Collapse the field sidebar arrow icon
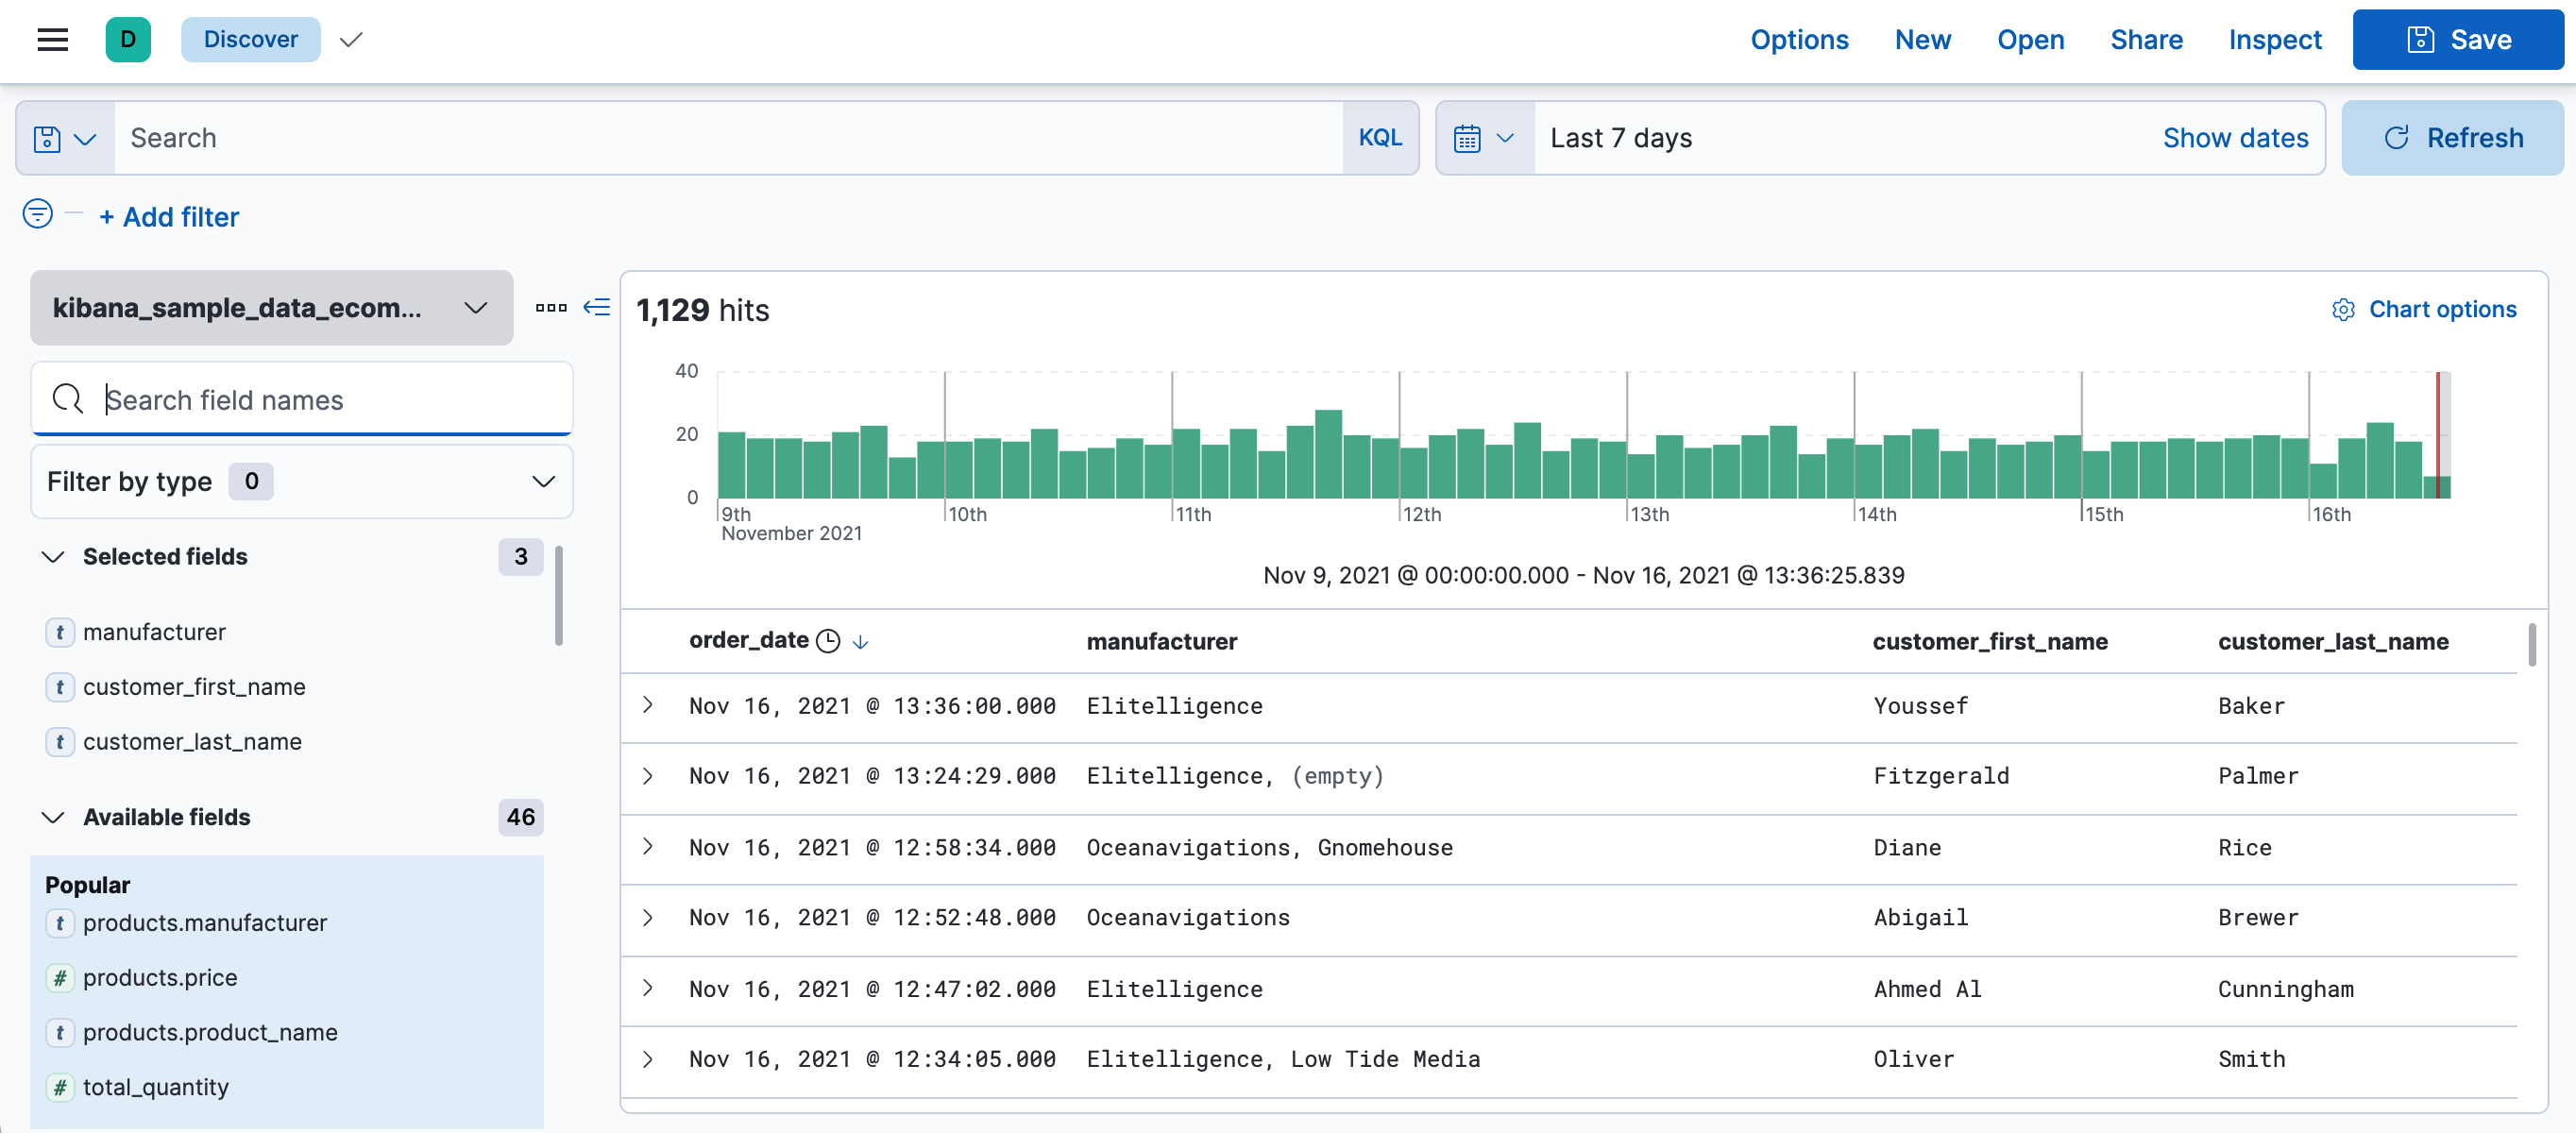This screenshot has height=1133, width=2576. (597, 307)
